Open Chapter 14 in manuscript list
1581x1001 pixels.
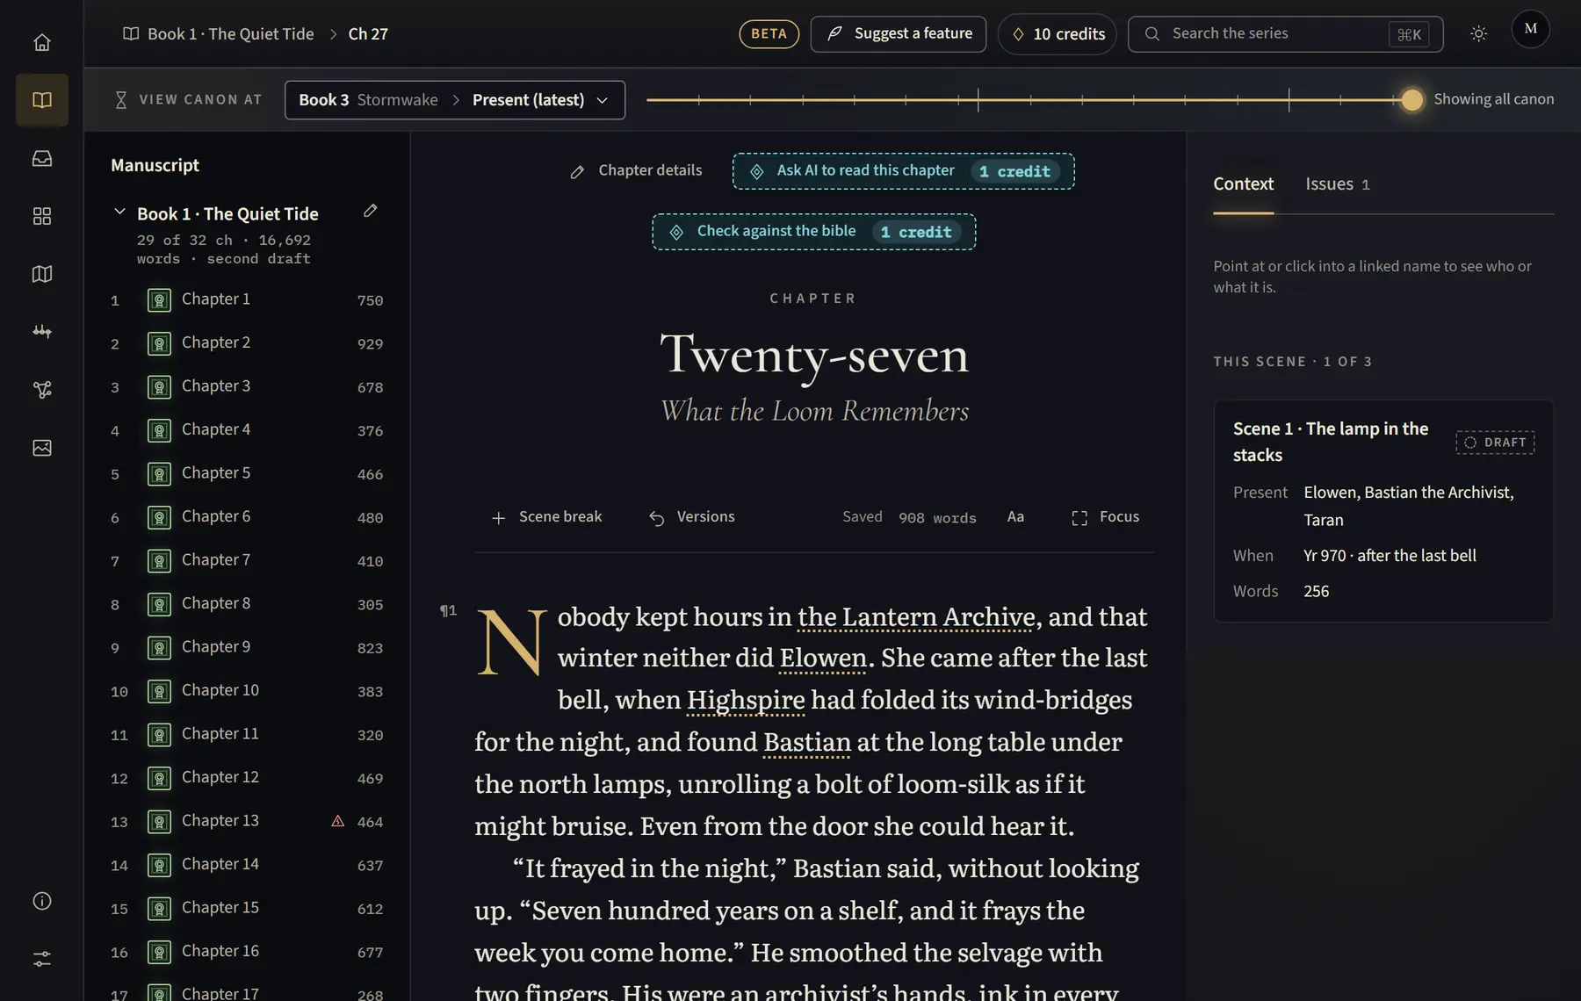point(247,865)
